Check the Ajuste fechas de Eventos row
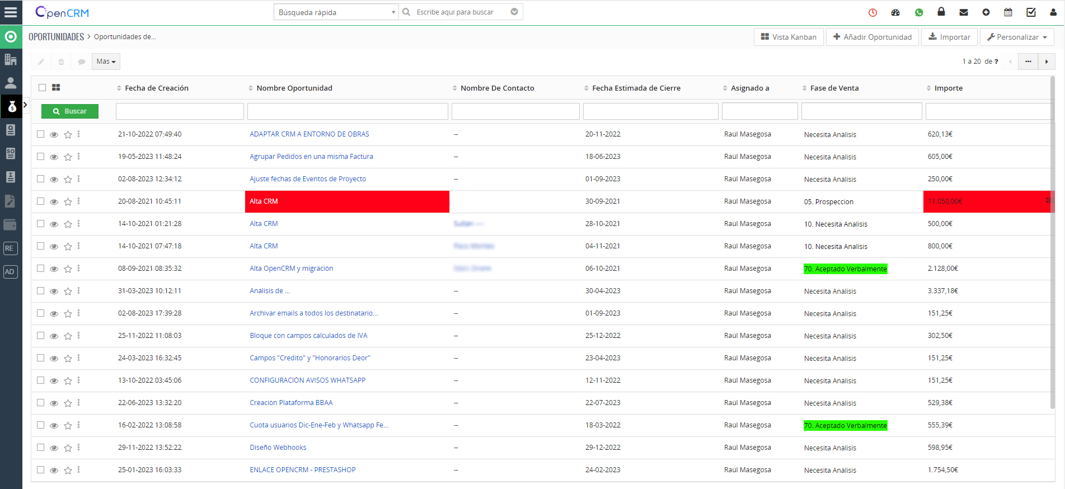1065x489 pixels. click(40, 178)
